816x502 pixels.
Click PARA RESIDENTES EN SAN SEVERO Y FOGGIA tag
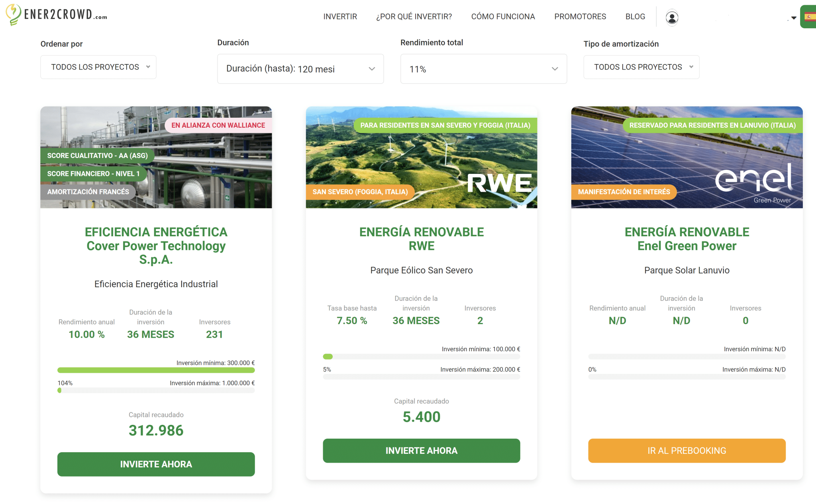point(445,125)
